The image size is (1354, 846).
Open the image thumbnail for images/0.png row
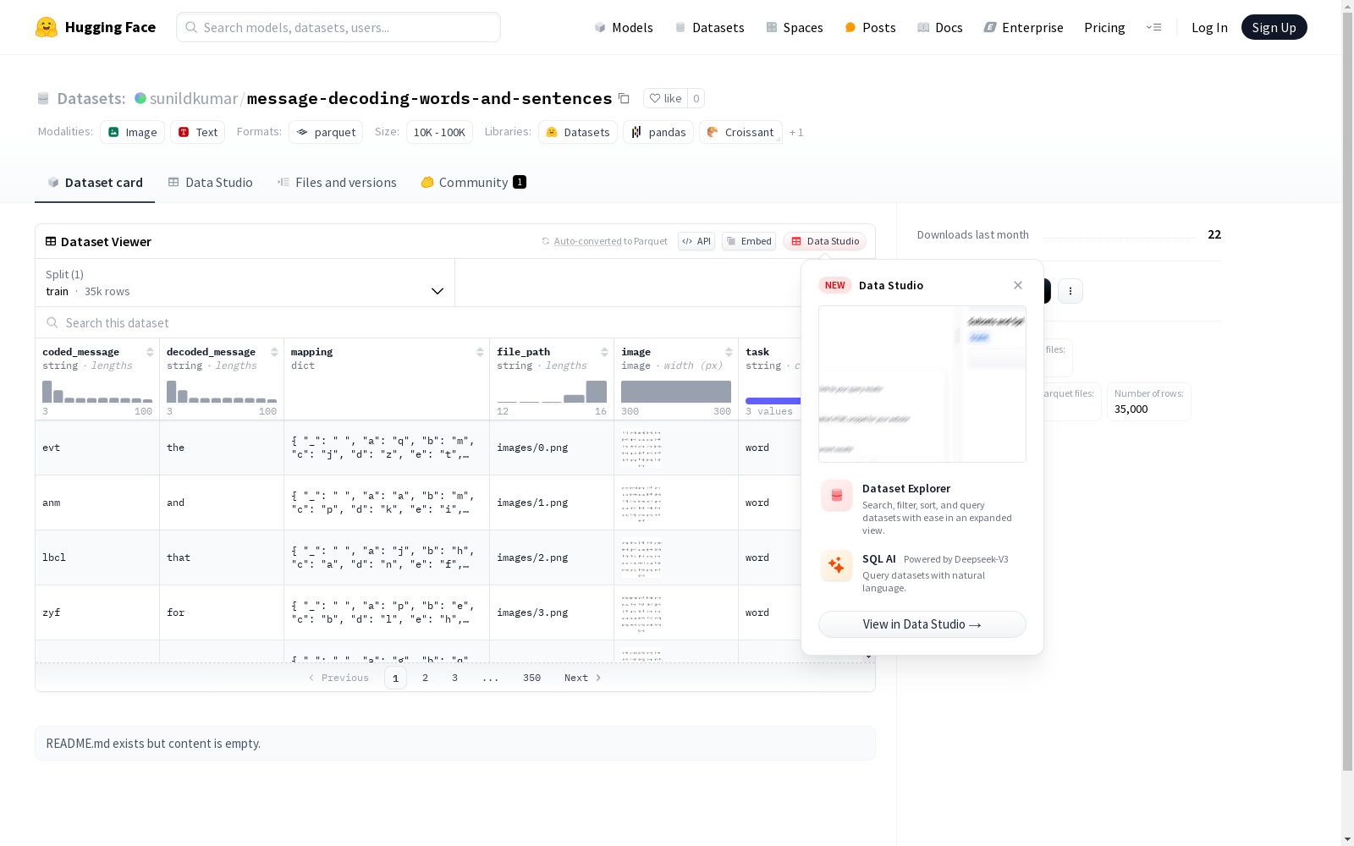(641, 448)
